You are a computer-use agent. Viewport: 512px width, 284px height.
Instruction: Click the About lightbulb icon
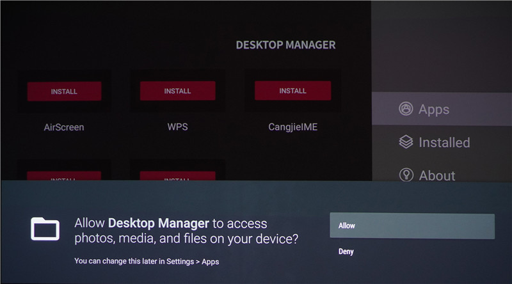point(406,175)
